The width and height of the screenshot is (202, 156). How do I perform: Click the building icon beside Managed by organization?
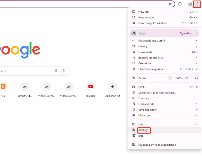(x=134, y=144)
